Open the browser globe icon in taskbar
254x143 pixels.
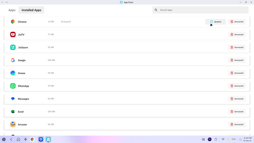[41, 139]
